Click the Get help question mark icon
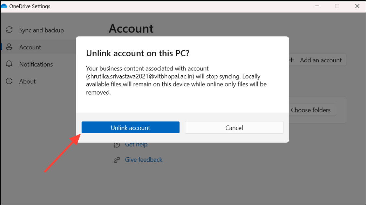Viewport: 366px width, 205px height. tap(117, 145)
